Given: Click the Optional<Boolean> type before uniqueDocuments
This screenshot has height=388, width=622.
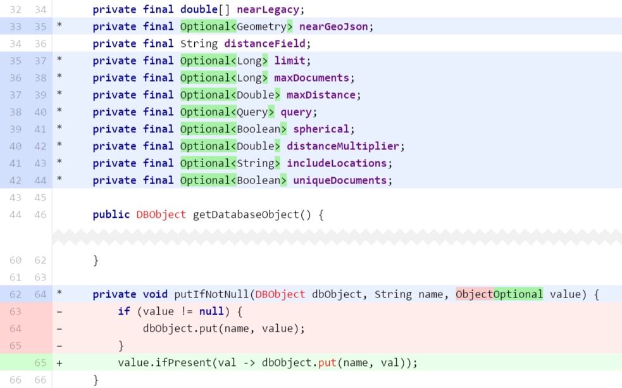Looking at the screenshot, I should 233,180.
